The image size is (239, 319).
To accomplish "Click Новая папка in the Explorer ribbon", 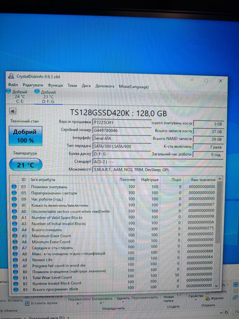I will (x=168, y=299).
